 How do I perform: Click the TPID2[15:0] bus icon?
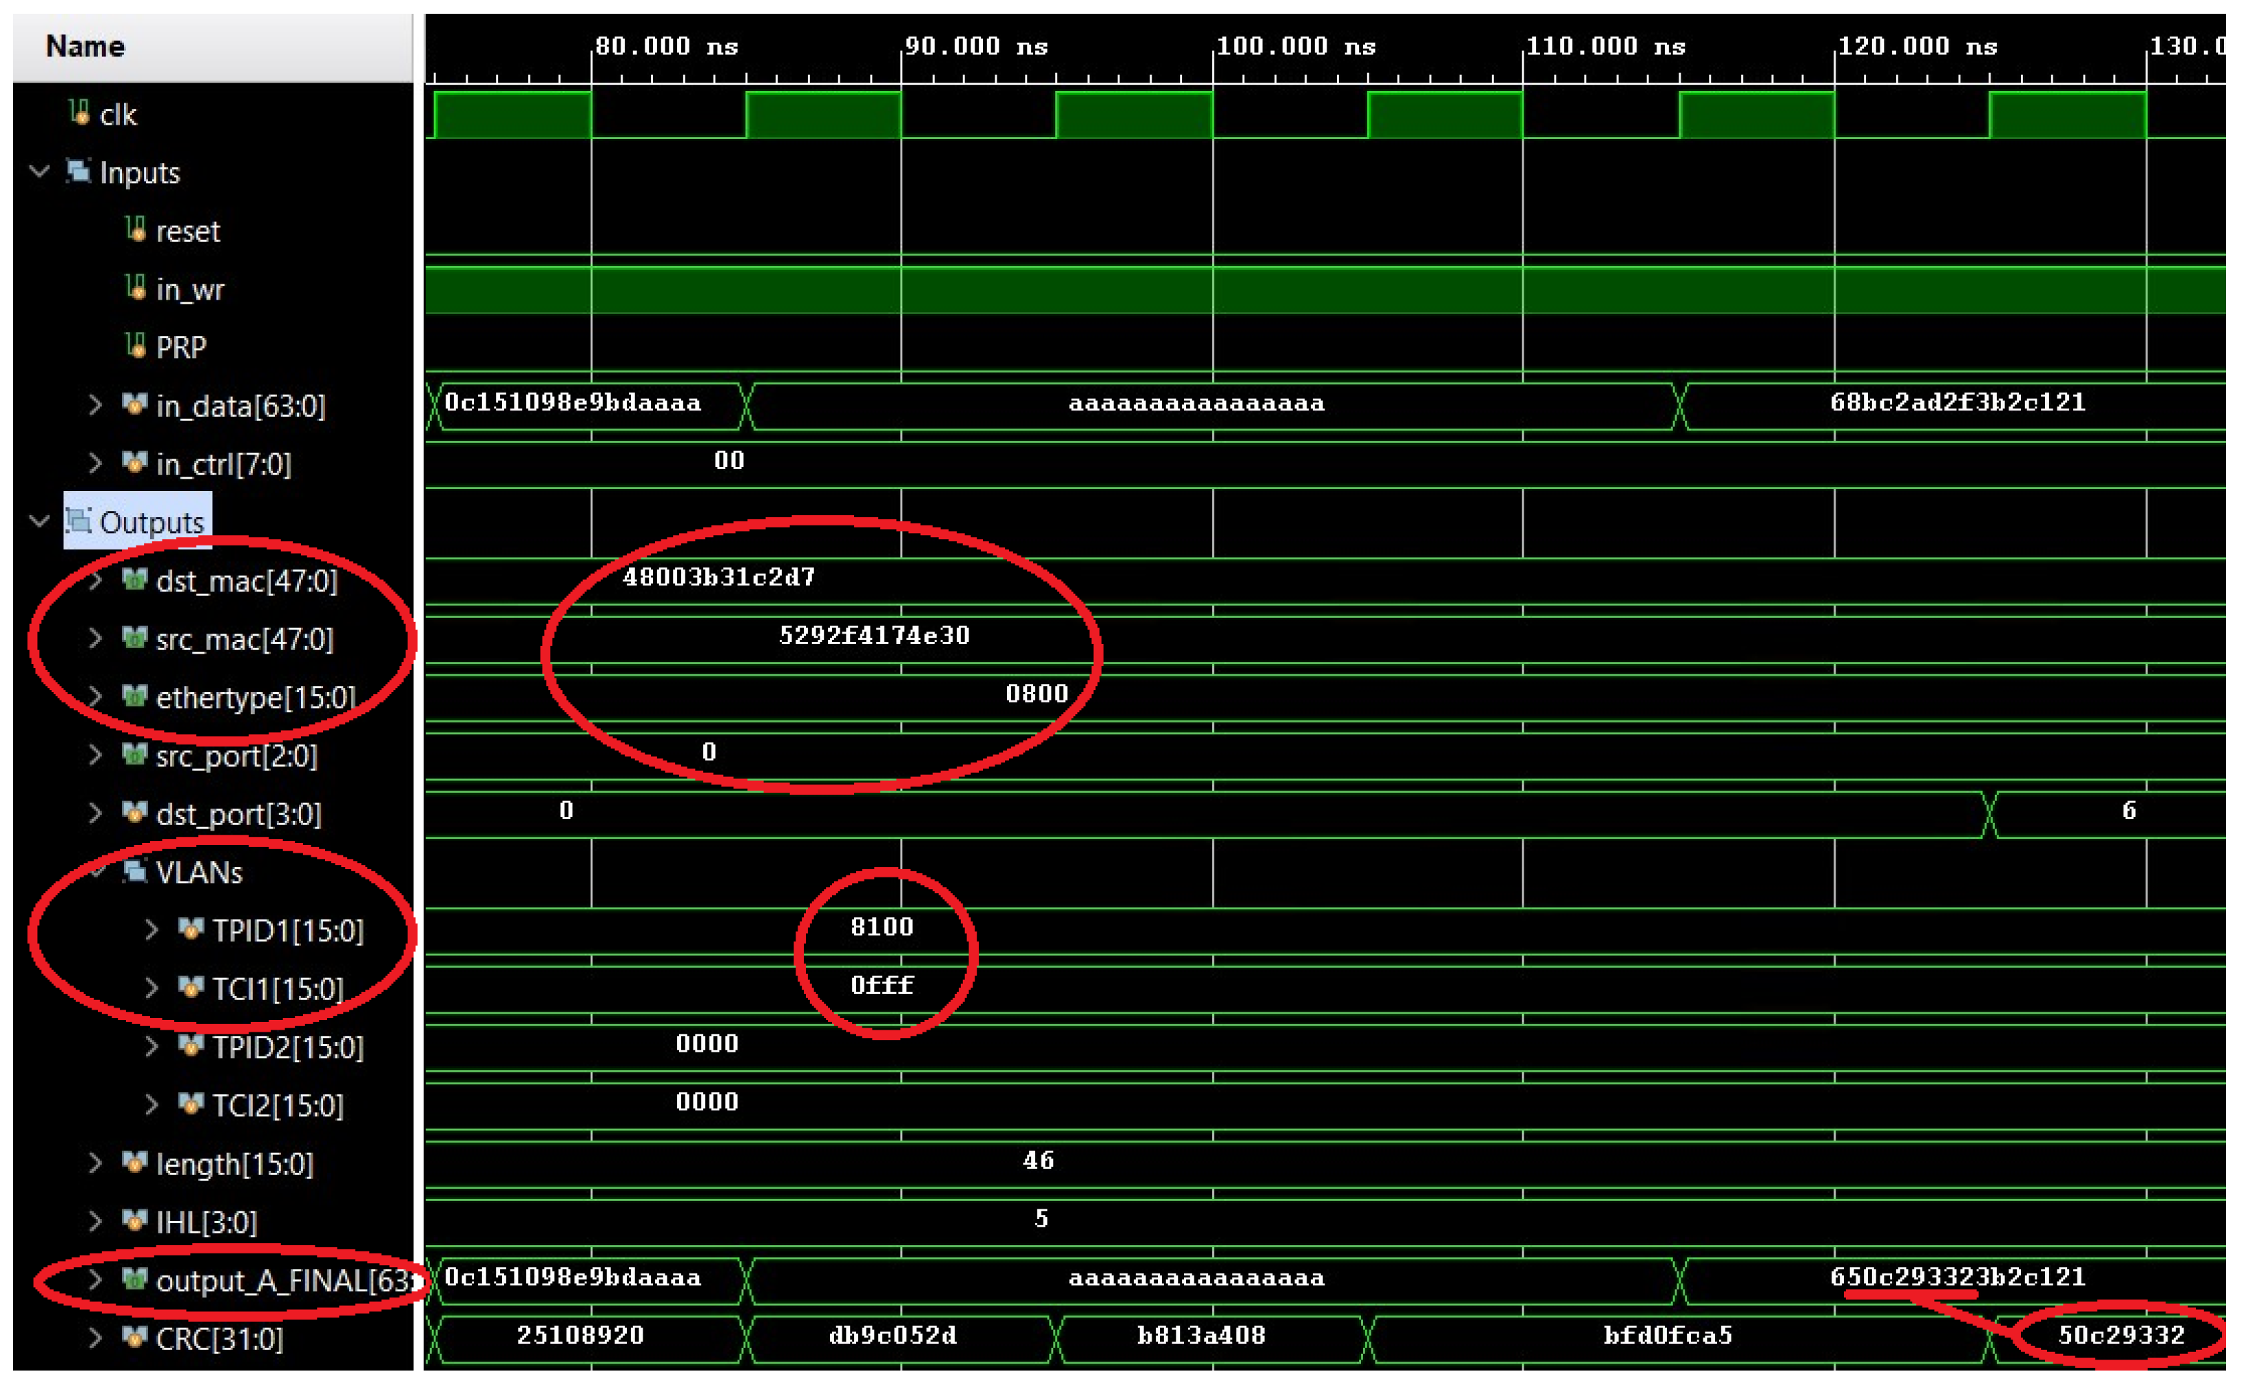pos(191,1046)
